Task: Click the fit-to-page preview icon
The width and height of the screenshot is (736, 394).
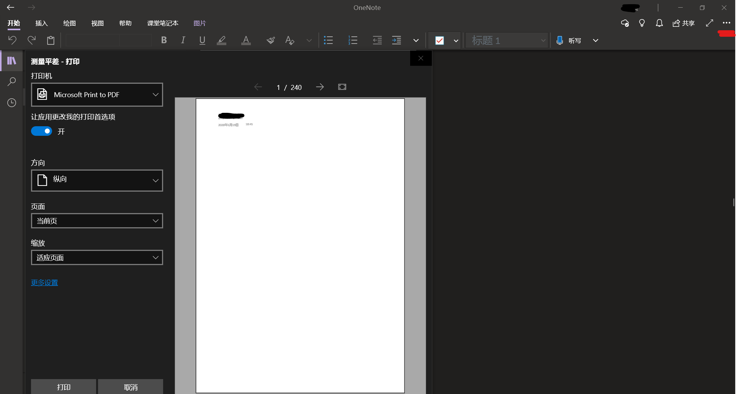Action: (342, 87)
